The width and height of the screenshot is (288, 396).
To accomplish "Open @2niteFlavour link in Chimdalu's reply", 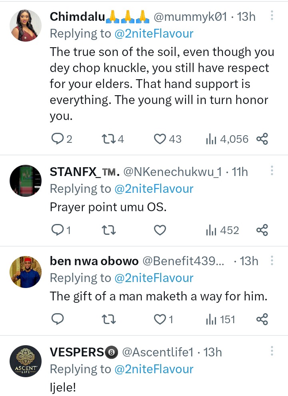I will [154, 34].
